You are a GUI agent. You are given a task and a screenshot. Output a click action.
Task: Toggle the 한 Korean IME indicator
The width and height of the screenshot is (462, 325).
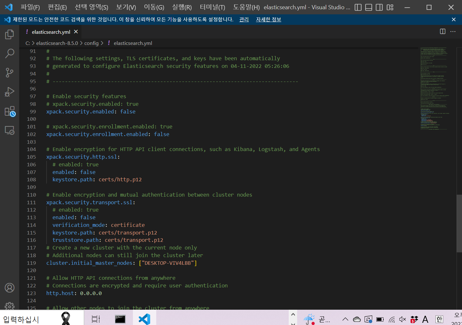pos(439,319)
